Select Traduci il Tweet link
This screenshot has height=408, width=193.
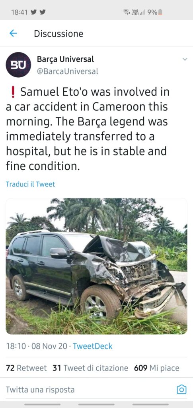30,184
